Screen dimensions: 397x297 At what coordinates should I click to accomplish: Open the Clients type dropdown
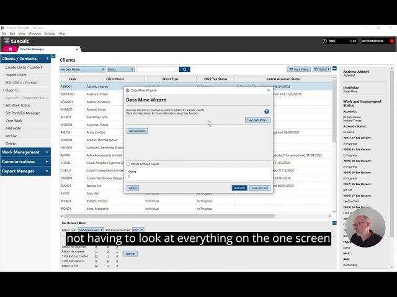click(x=120, y=69)
